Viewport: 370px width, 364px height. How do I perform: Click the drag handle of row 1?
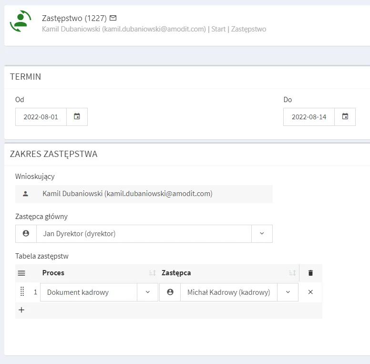point(22,291)
